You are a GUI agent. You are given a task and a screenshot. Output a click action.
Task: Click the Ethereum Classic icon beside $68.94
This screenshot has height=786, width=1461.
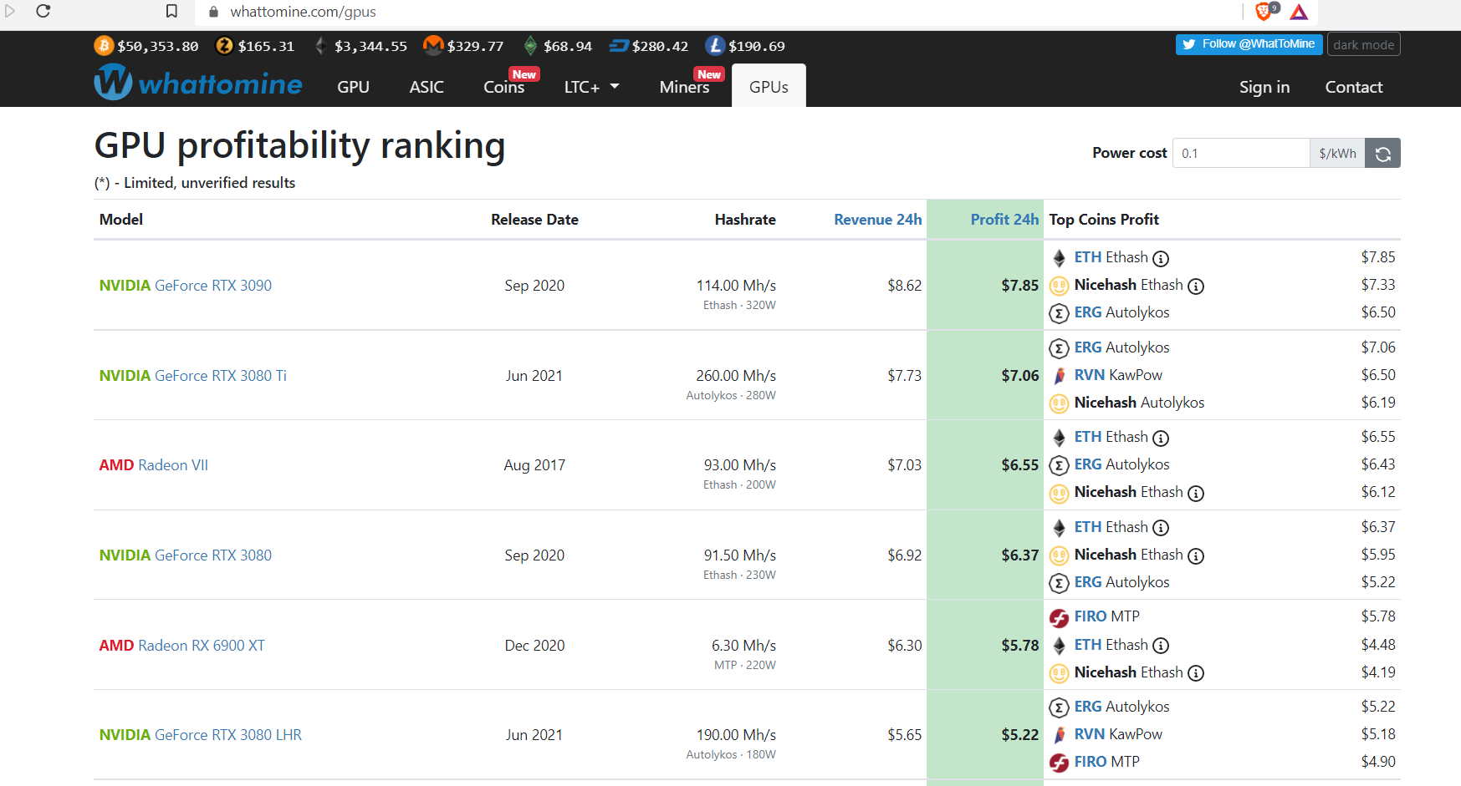click(x=530, y=46)
